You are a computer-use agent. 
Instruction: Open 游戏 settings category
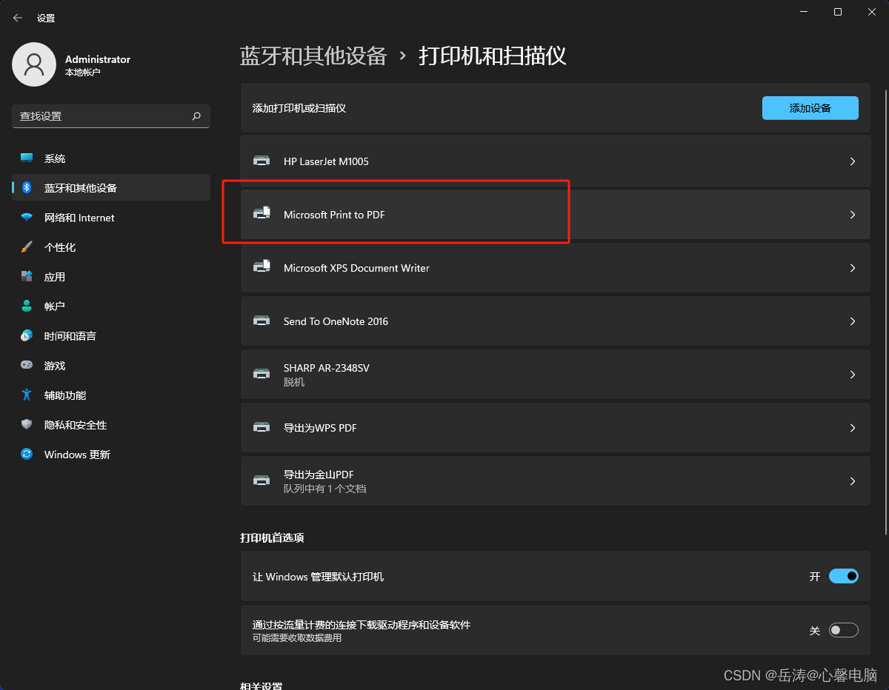point(111,366)
